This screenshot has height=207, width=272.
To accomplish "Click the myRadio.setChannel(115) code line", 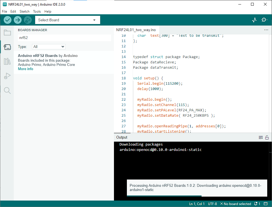I will [x=163, y=105].
